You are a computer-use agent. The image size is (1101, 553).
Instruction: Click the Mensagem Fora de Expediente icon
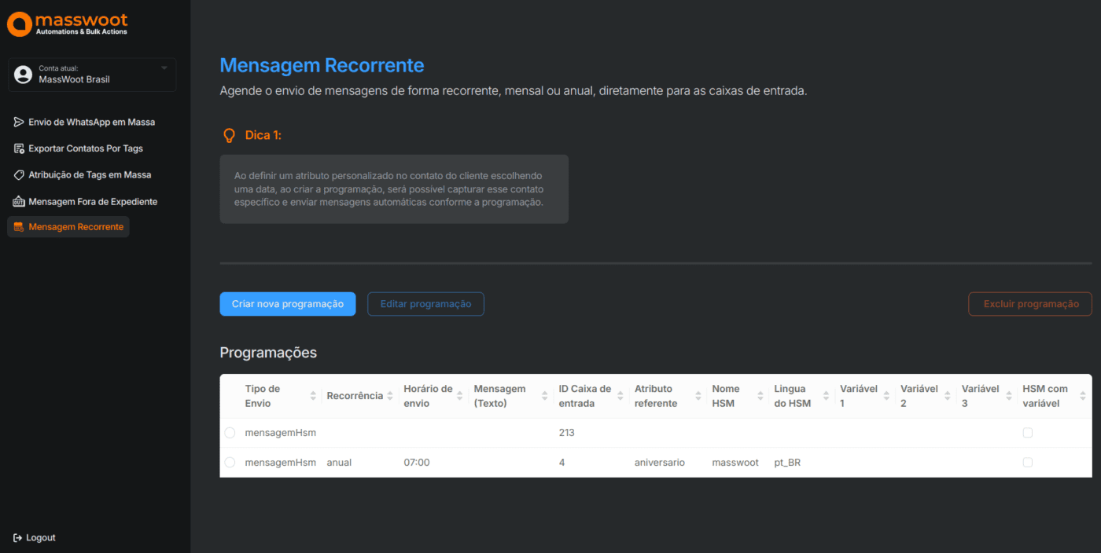tap(19, 202)
